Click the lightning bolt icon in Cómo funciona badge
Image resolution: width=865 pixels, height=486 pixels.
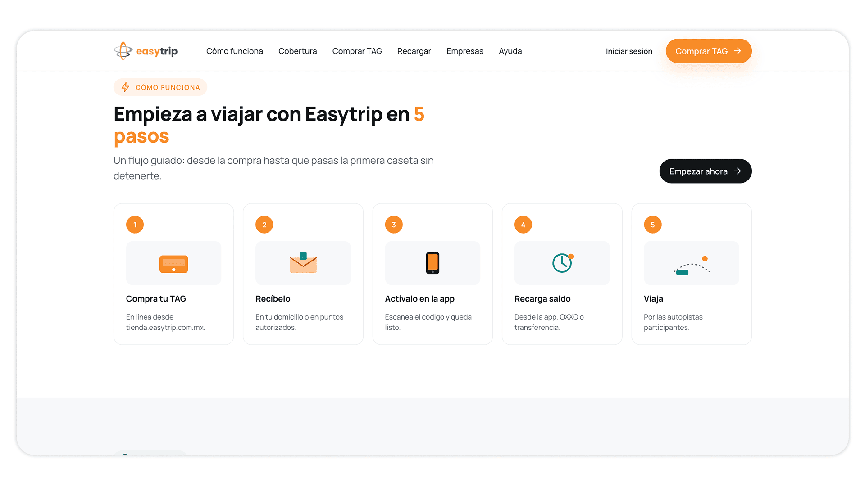point(125,87)
